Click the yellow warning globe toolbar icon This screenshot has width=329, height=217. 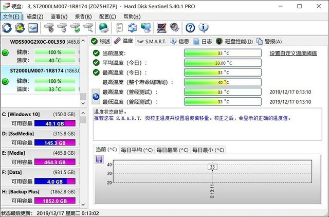click(20, 27)
